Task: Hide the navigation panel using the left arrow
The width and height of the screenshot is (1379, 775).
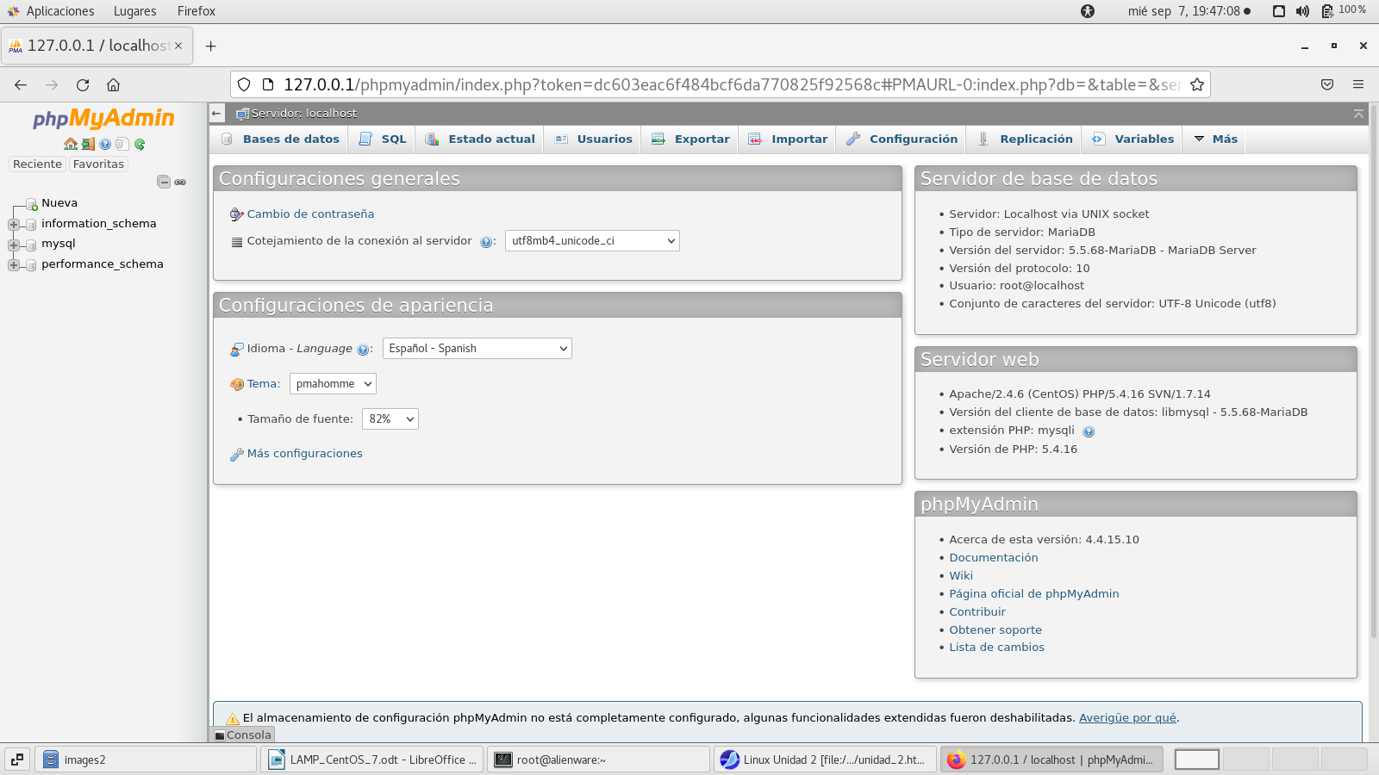Action: click(x=217, y=114)
